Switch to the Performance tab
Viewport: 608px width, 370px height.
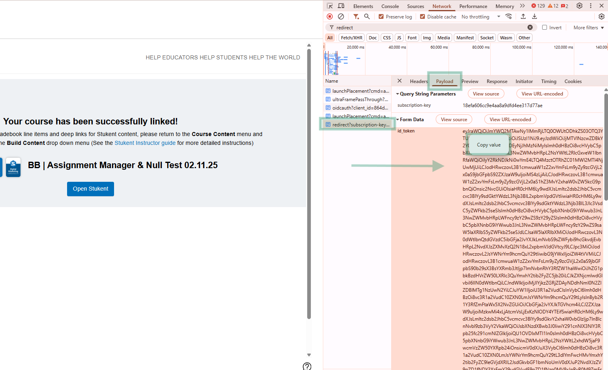pyautogui.click(x=473, y=6)
